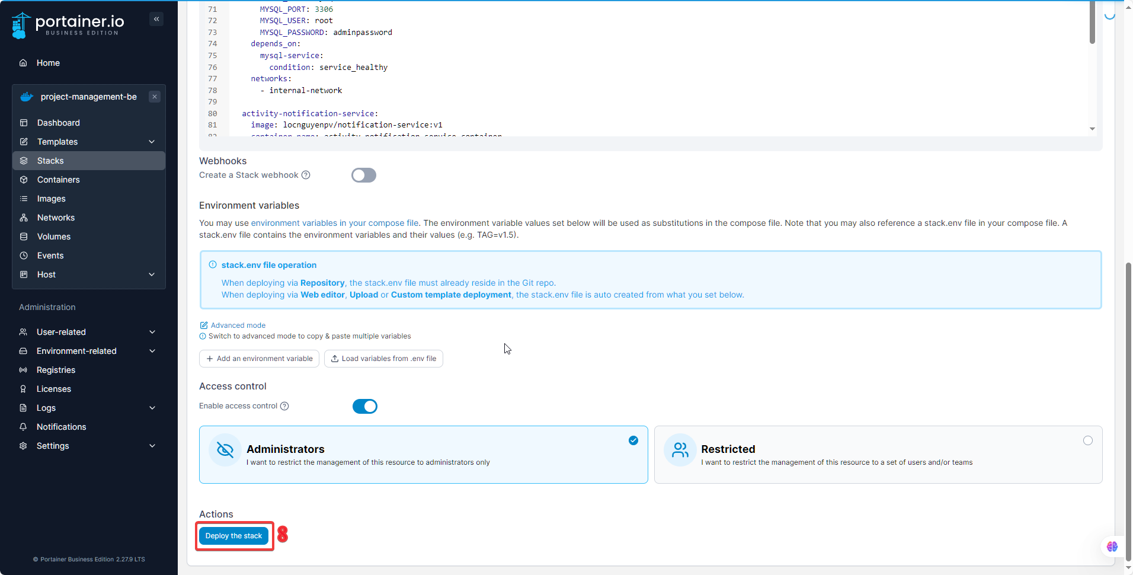Image resolution: width=1133 pixels, height=575 pixels.
Task: Expand the Environment-related submenu chevron
Action: 152,351
